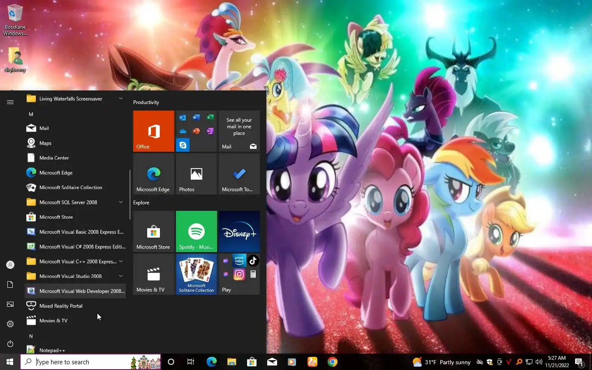Click the N letter header in app list
Image resolution: width=592 pixels, height=370 pixels.
coord(31,336)
